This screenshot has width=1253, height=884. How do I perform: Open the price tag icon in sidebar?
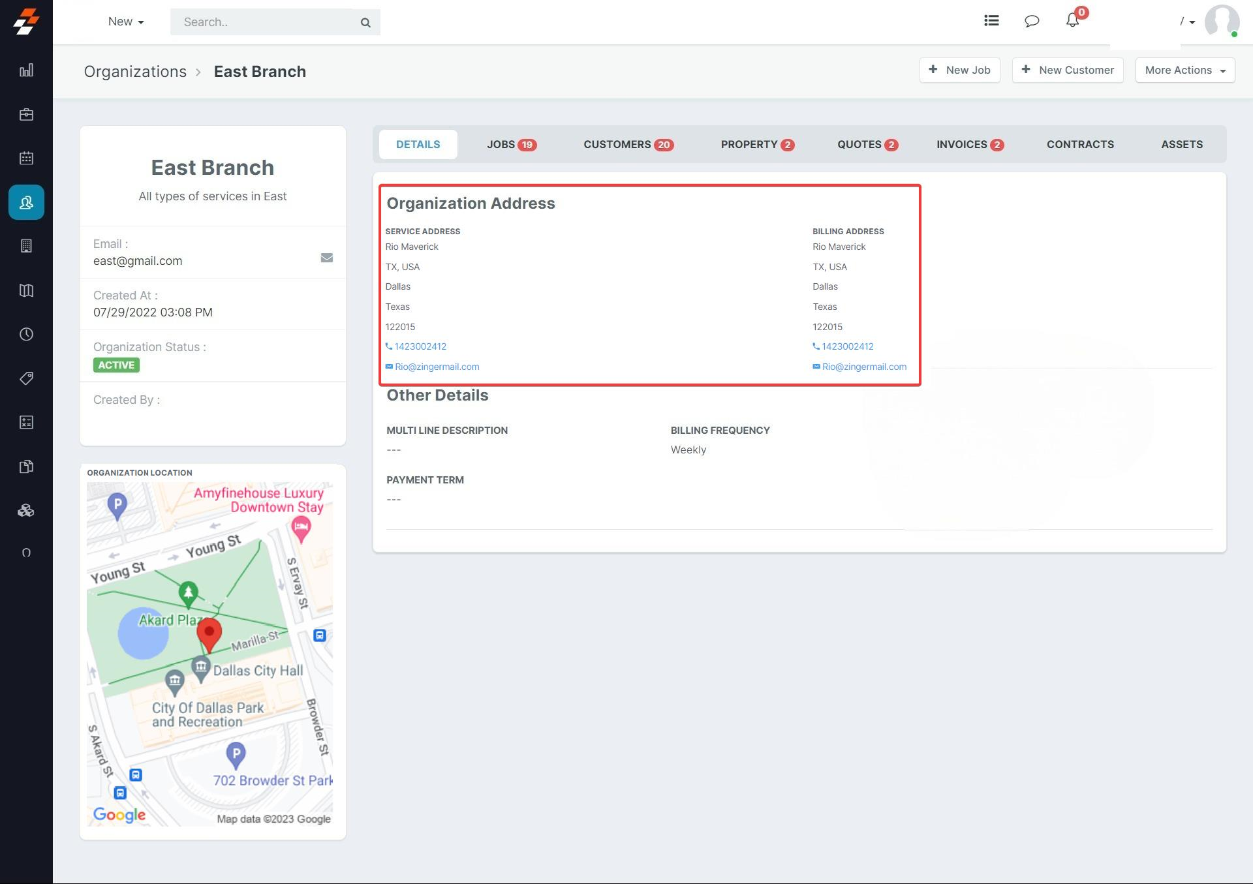pos(26,378)
